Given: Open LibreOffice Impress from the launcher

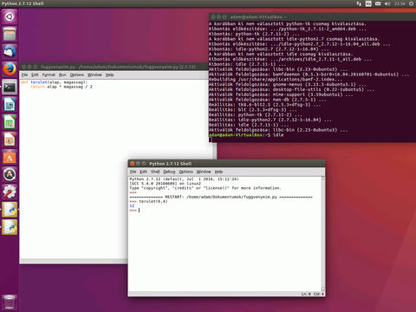Looking at the screenshot, I should pyautogui.click(x=10, y=140).
